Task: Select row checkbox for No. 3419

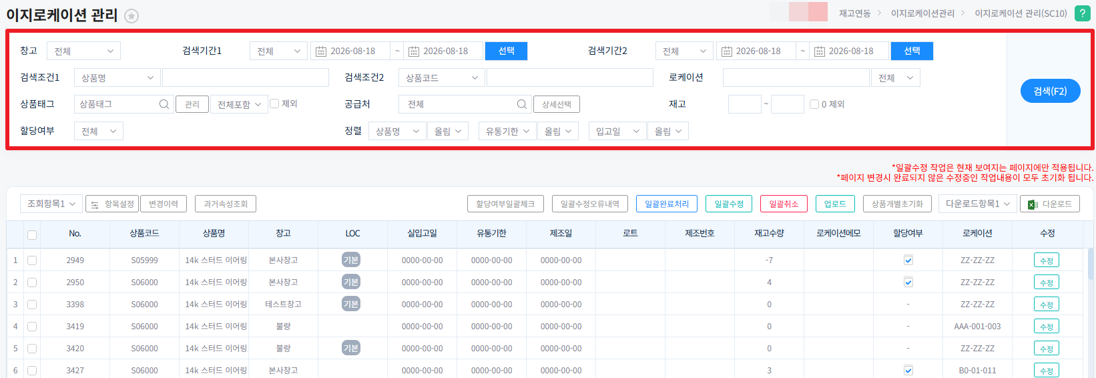Action: point(32,327)
